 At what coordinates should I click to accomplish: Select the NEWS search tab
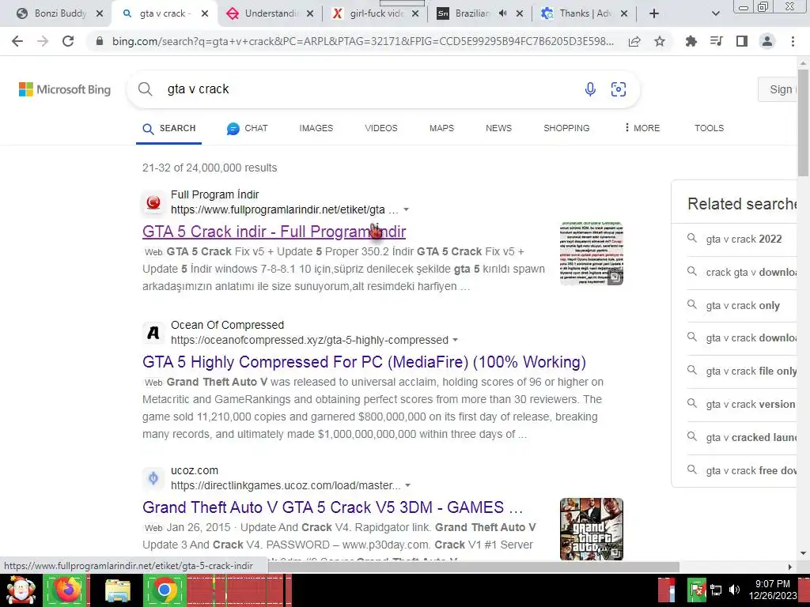(498, 128)
